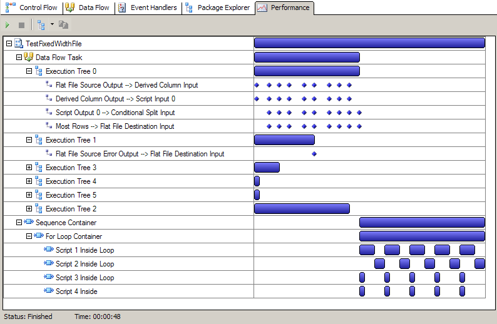Open the Package Explorer tab
497x324 pixels.
[217, 8]
